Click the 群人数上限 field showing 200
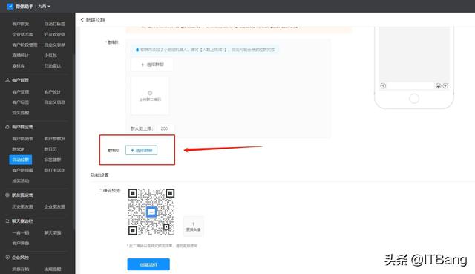 pyautogui.click(x=166, y=128)
